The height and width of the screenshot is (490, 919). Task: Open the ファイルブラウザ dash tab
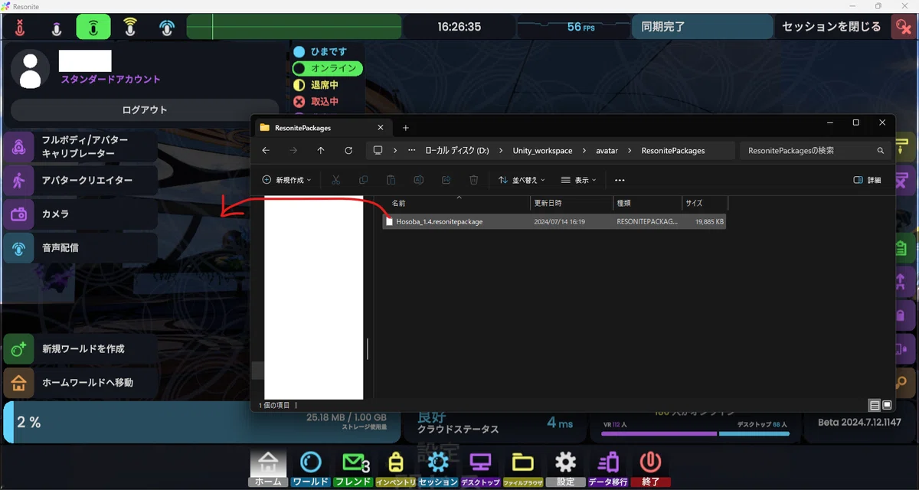[x=523, y=468]
